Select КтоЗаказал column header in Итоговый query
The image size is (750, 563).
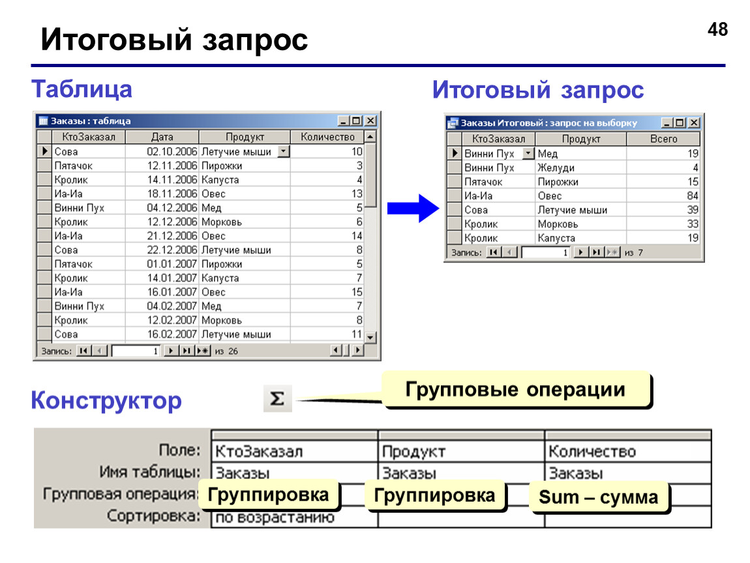(498, 139)
